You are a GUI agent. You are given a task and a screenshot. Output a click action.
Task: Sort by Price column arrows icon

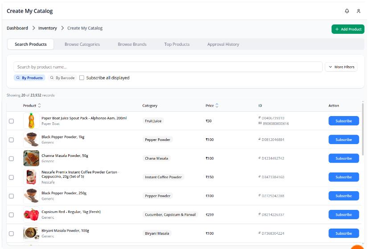[x=217, y=106]
